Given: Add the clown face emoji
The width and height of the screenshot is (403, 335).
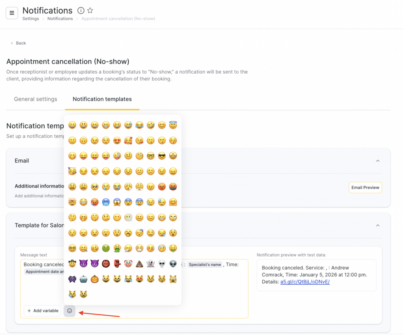Looking at the screenshot, I should (x=128, y=264).
